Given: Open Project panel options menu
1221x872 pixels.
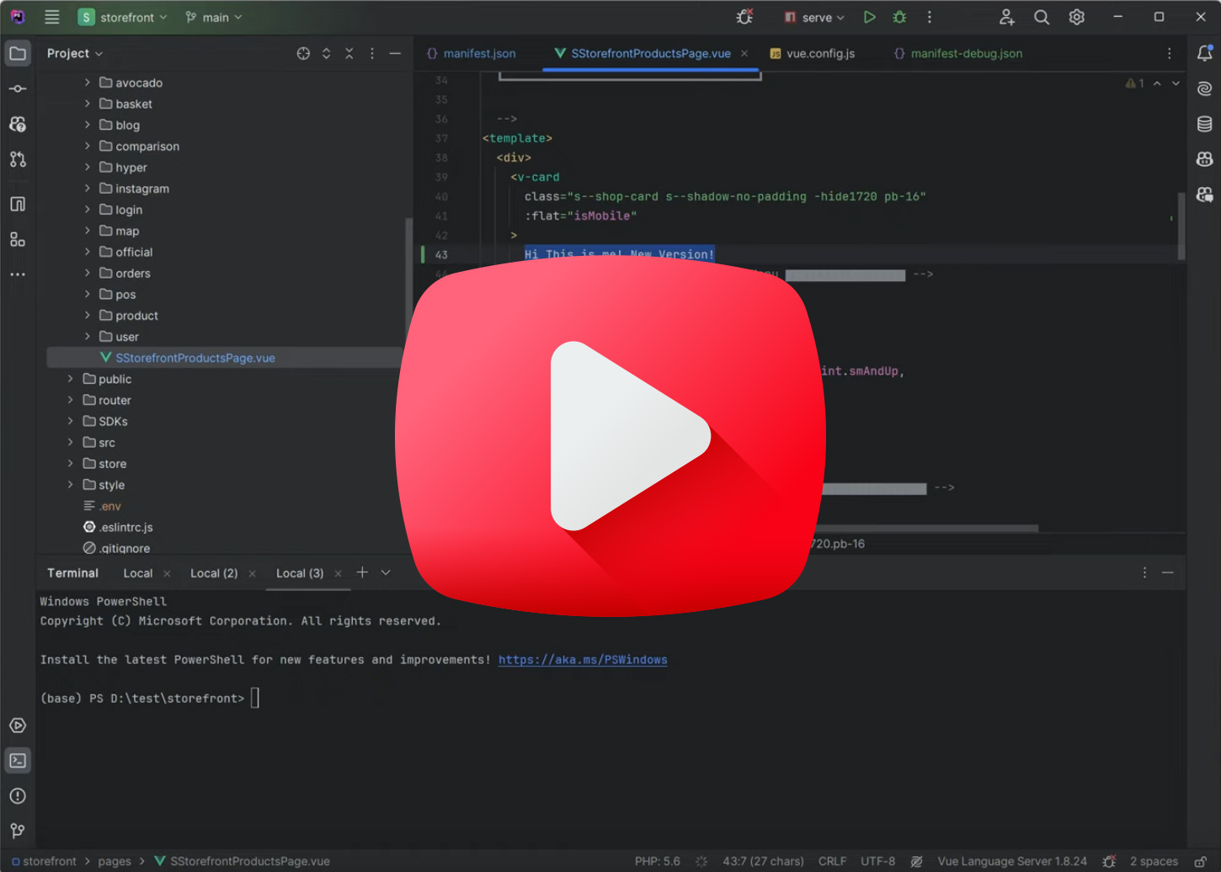Looking at the screenshot, I should tap(372, 53).
